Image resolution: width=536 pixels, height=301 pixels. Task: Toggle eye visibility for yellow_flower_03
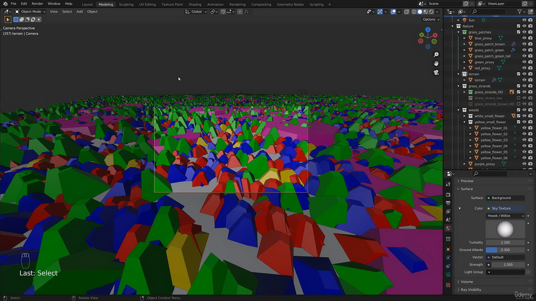[x=524, y=140]
